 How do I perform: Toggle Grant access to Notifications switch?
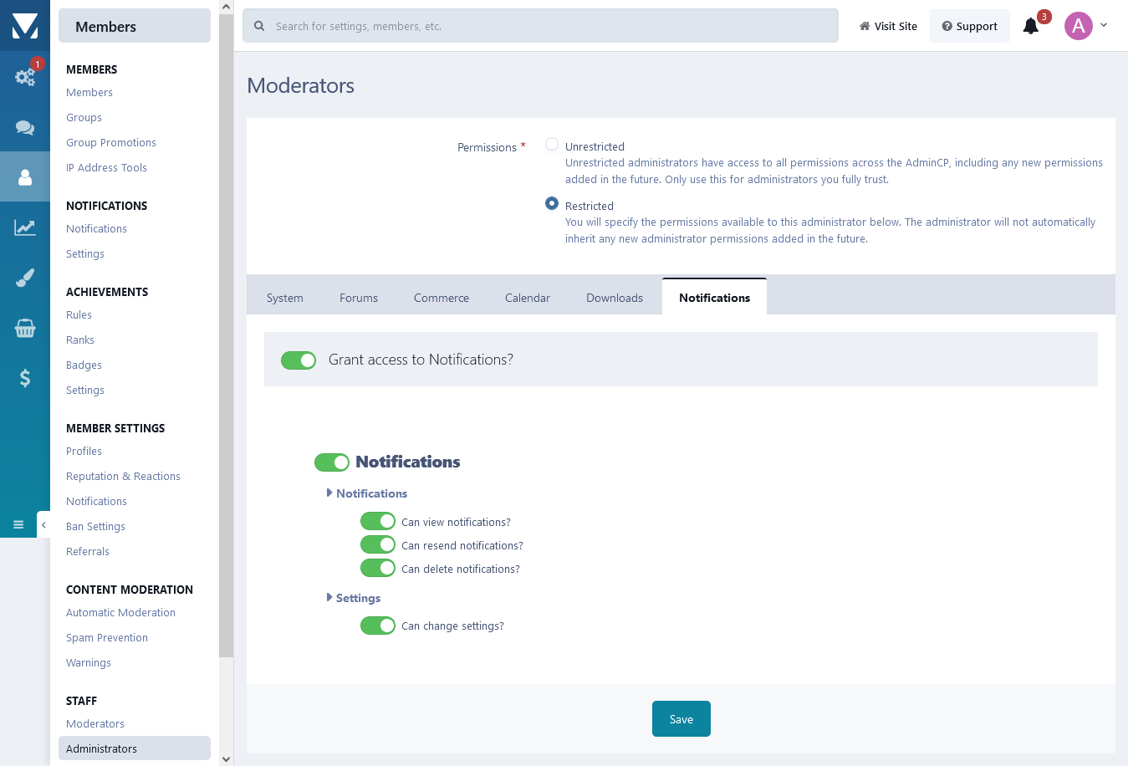click(299, 360)
